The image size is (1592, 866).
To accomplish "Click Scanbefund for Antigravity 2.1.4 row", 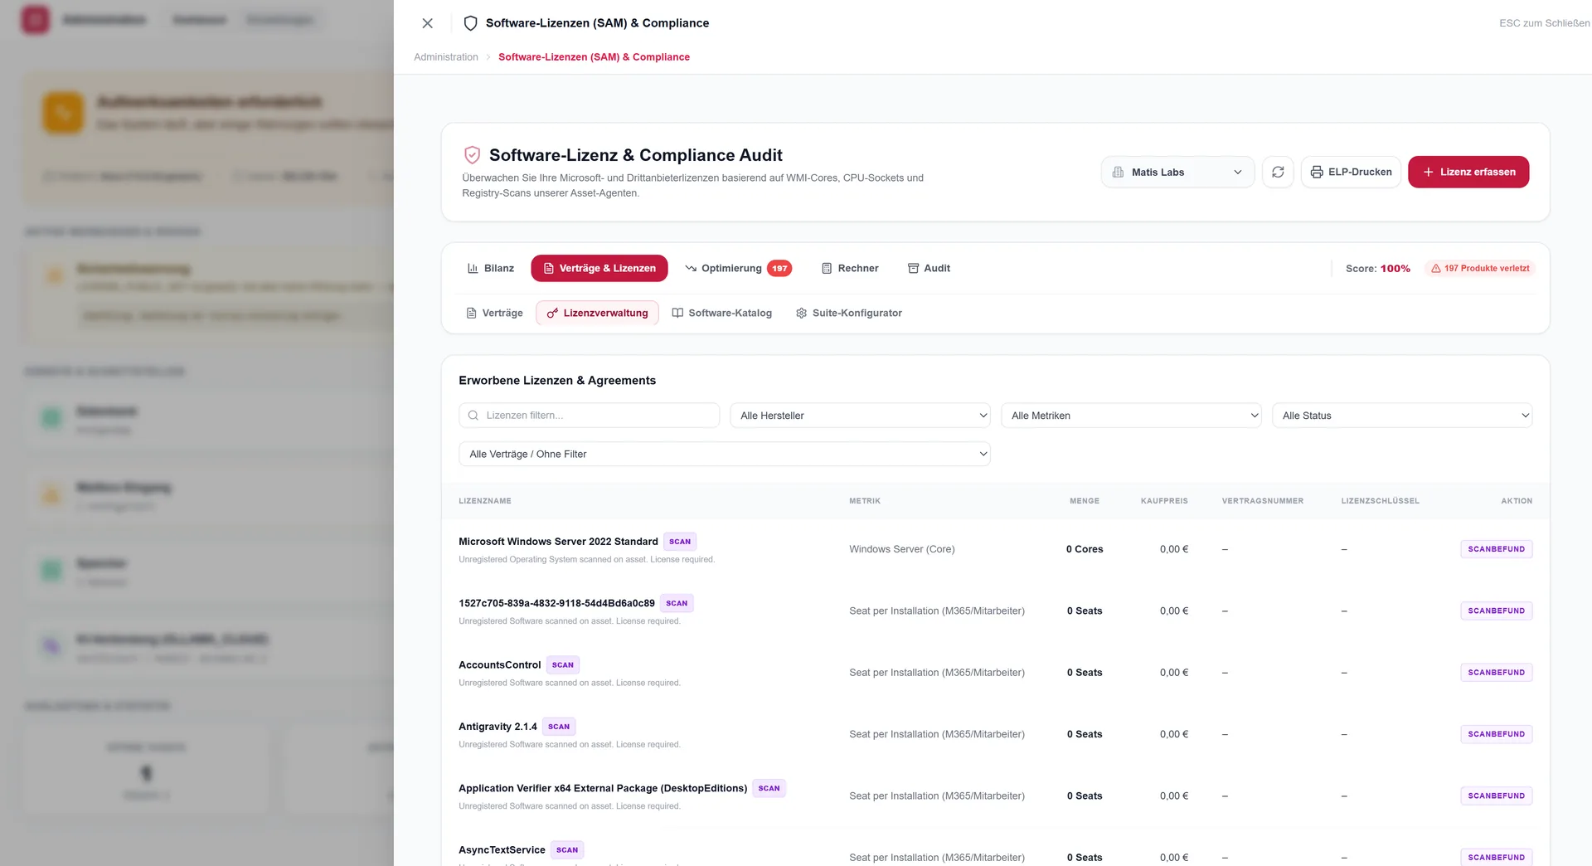I will point(1496,734).
